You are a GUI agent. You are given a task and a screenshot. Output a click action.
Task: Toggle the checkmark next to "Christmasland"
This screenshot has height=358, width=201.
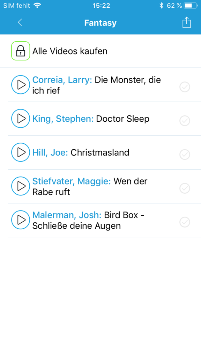click(x=185, y=155)
